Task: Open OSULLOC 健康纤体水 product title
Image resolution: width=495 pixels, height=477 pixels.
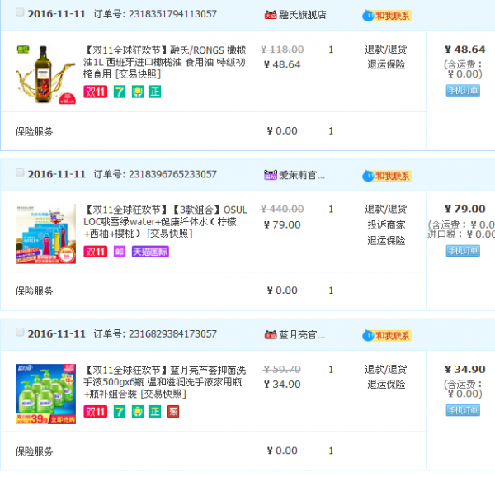Action: [x=166, y=222]
